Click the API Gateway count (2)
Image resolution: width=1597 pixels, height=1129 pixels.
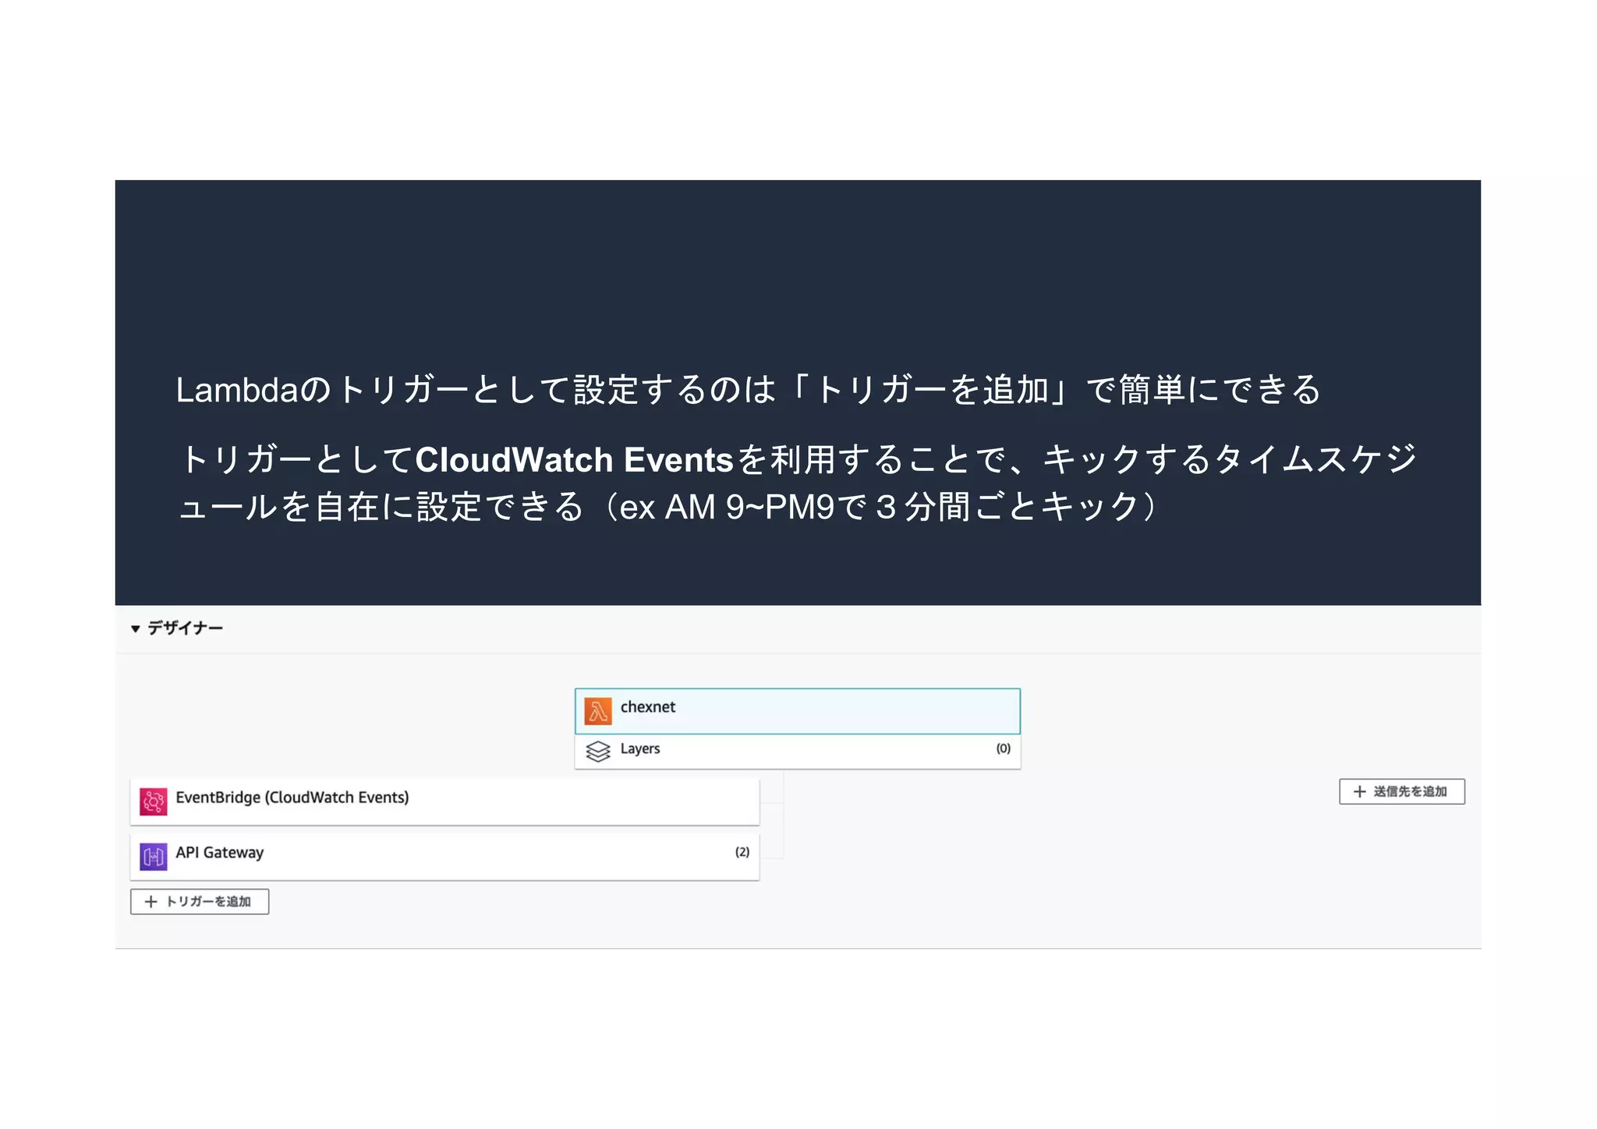(742, 852)
